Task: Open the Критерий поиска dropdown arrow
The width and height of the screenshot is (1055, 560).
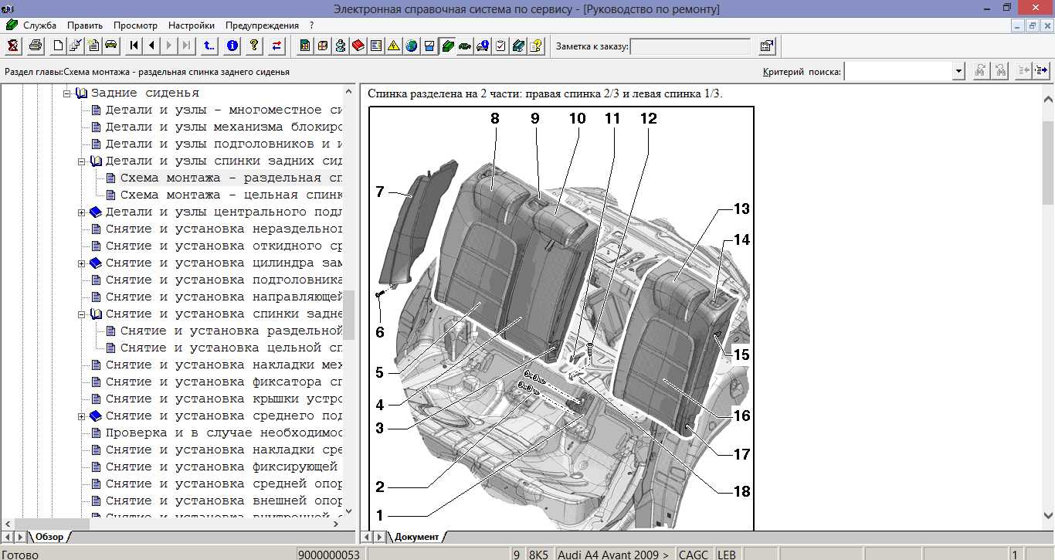Action: [958, 71]
